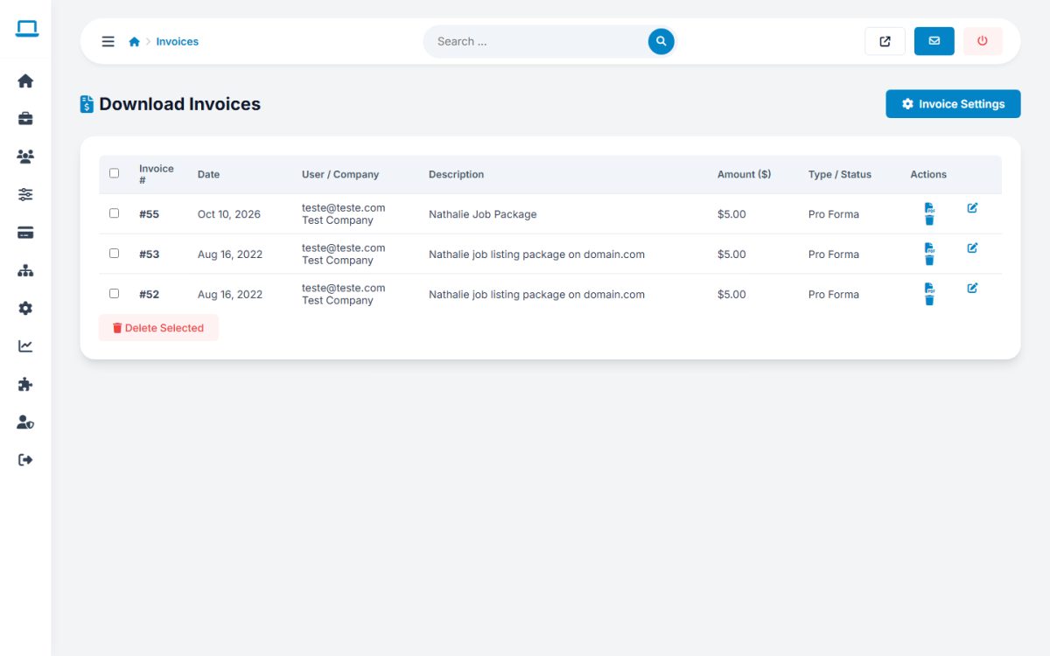Click the Type / Status column header
Viewport: 1050px width, 656px height.
840,175
